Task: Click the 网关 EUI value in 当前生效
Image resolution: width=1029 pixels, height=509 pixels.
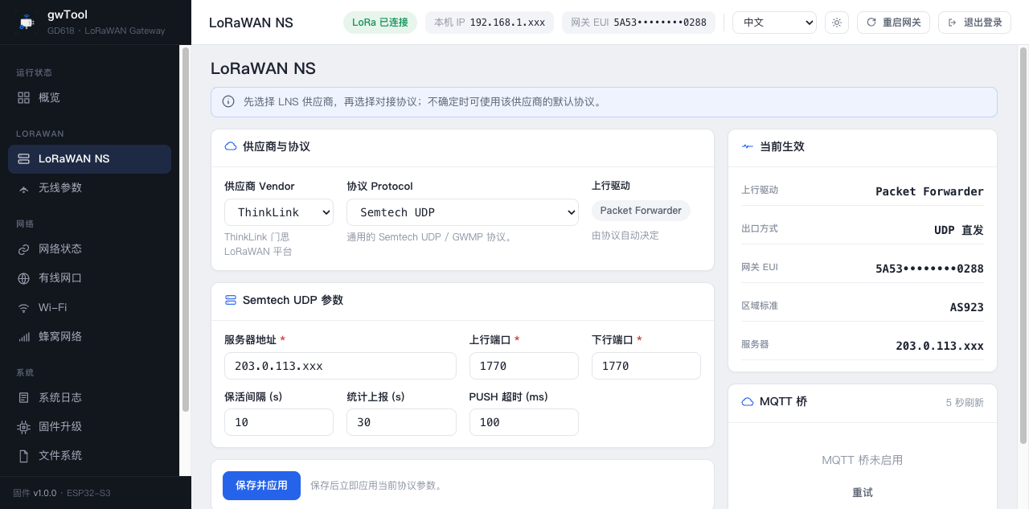Action: click(x=929, y=269)
